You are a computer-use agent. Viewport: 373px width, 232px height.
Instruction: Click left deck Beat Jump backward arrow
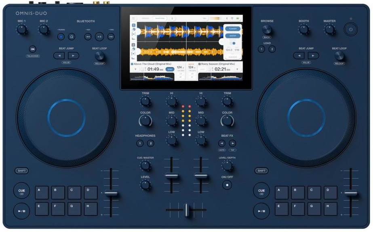coord(59,56)
